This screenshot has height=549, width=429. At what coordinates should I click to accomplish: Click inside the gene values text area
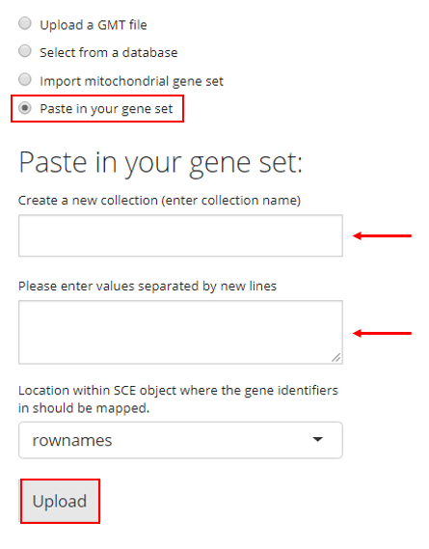point(180,332)
